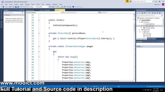165x92 pixels.
Task: Open the Analyze menu
Action: (x=48, y=4)
